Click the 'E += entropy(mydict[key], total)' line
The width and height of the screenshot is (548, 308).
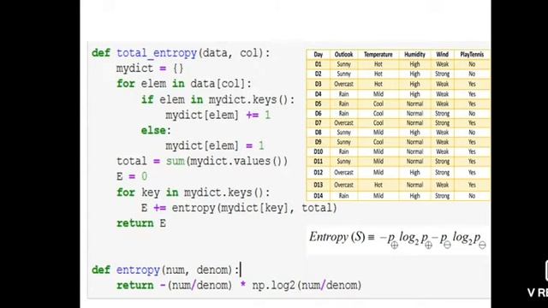click(x=239, y=208)
